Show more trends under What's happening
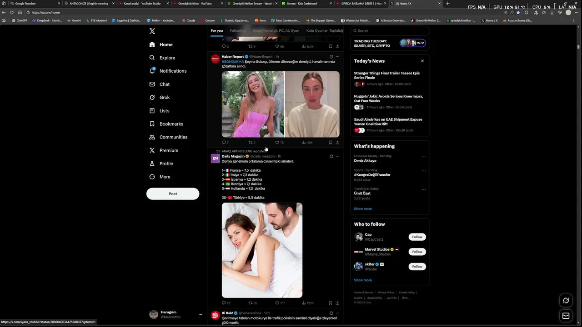 [x=363, y=209]
